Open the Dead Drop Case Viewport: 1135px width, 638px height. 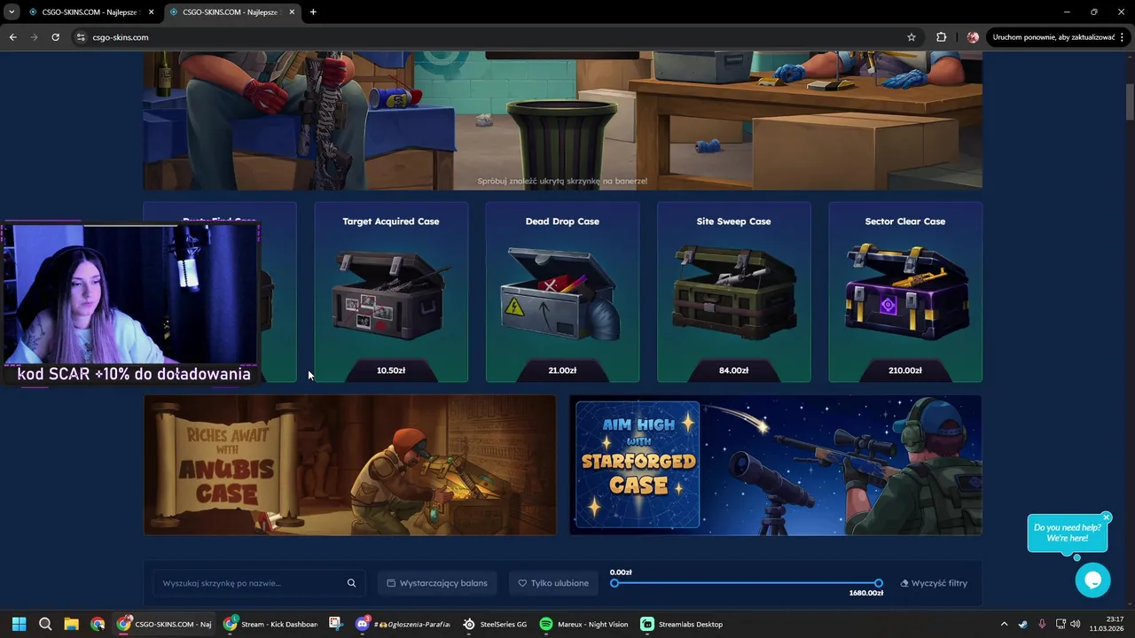[562, 292]
